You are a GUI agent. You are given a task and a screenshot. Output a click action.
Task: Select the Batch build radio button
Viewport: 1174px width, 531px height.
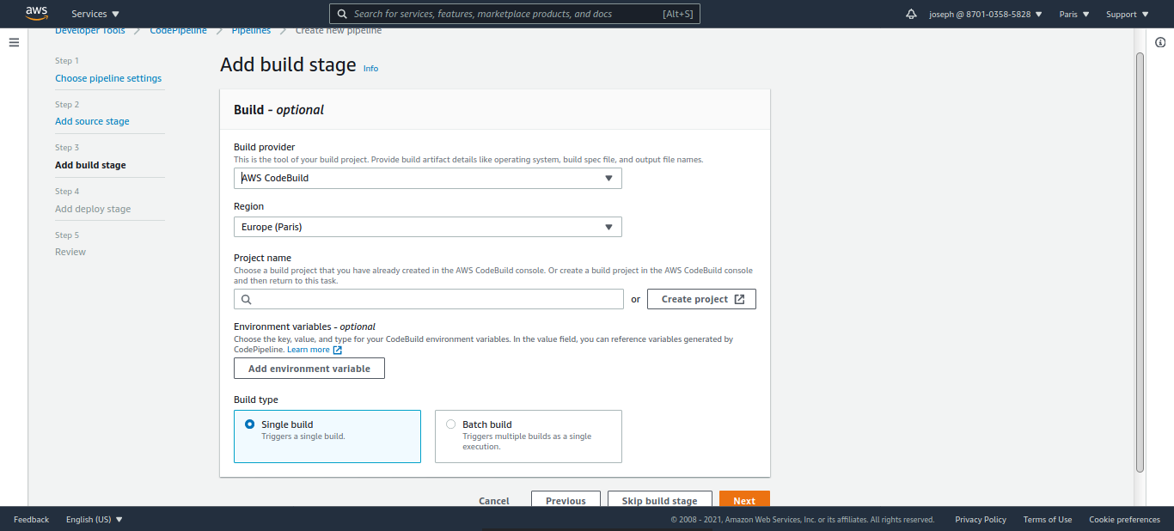[451, 424]
